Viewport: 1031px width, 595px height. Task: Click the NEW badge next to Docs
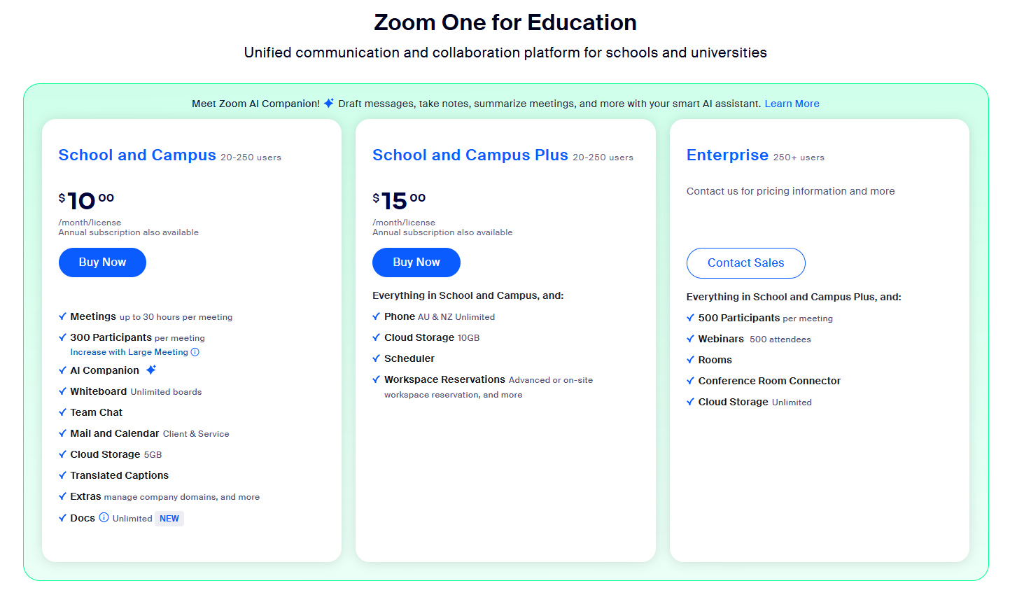click(169, 518)
